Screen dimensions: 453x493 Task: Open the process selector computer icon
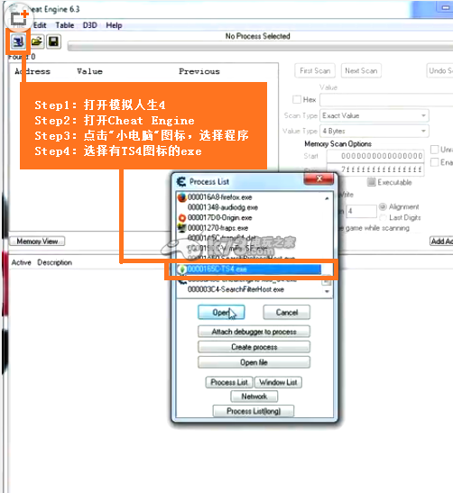coord(18,41)
